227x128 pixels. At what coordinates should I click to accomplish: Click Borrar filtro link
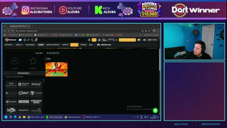coord(39,53)
